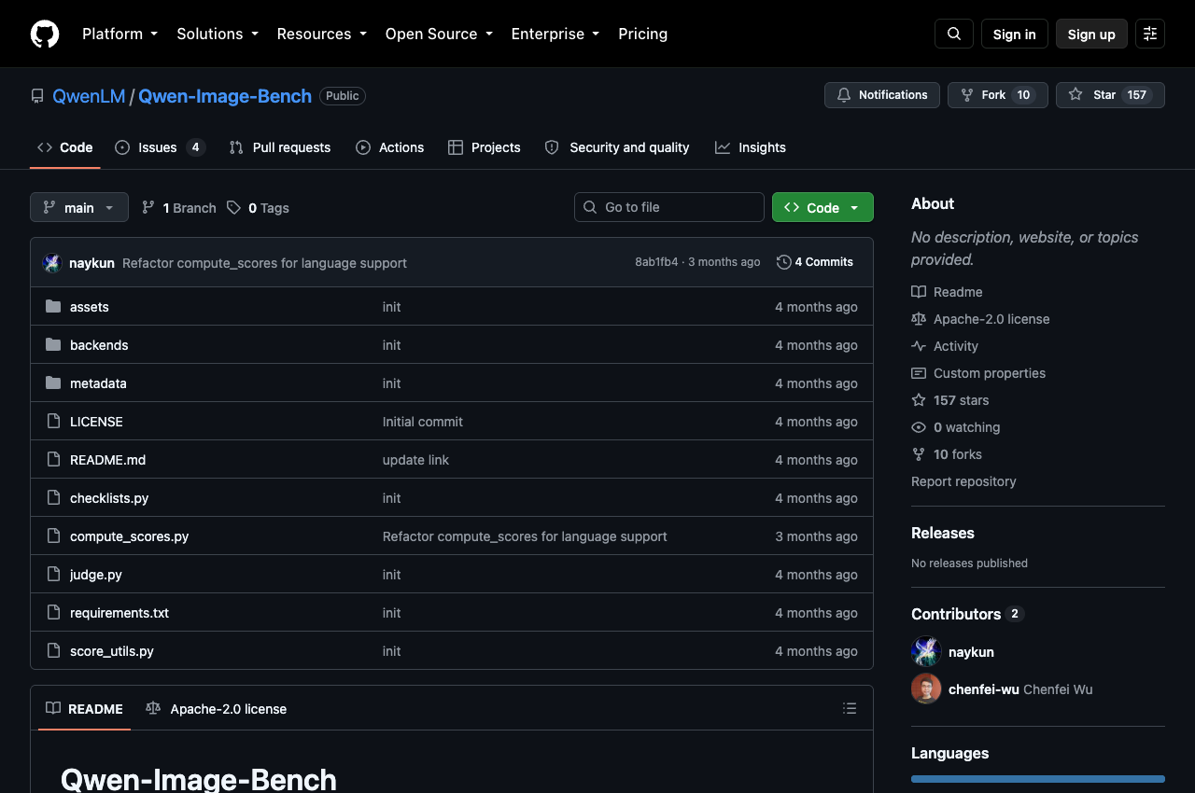The height and width of the screenshot is (793, 1195).
Task: Click the backends folder icon
Action: pyautogui.click(x=53, y=345)
